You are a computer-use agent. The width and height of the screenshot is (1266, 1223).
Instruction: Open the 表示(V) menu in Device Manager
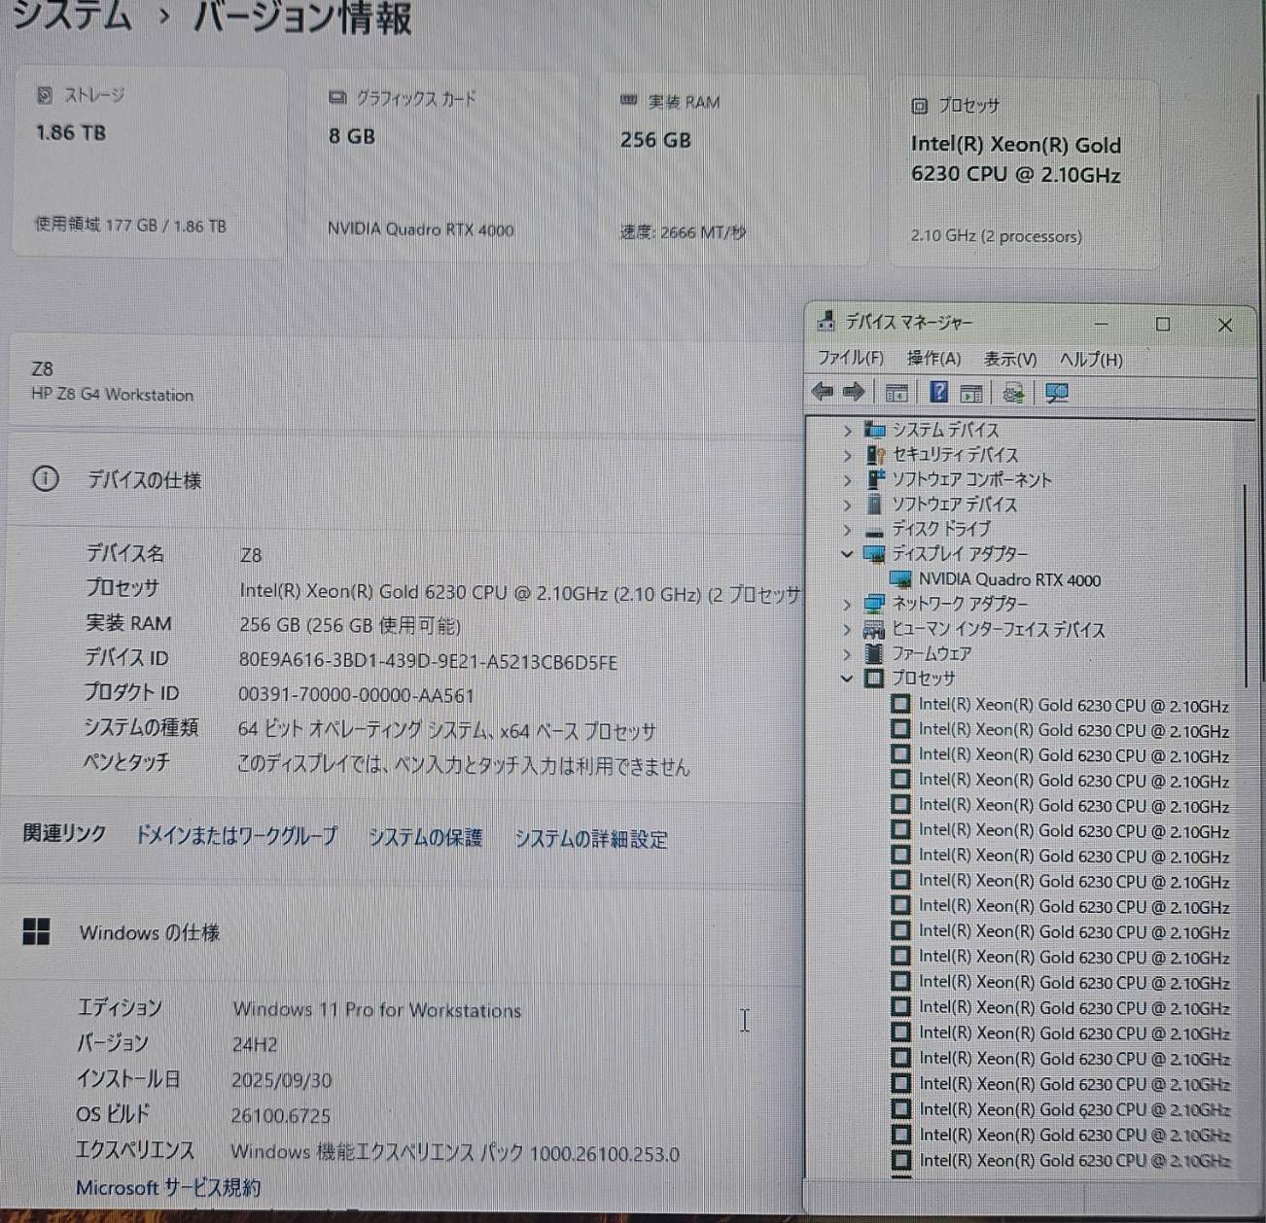pos(1009,359)
